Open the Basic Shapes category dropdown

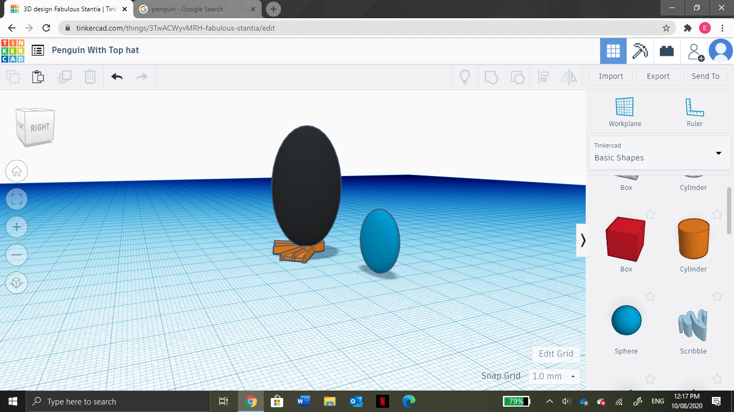click(659, 152)
